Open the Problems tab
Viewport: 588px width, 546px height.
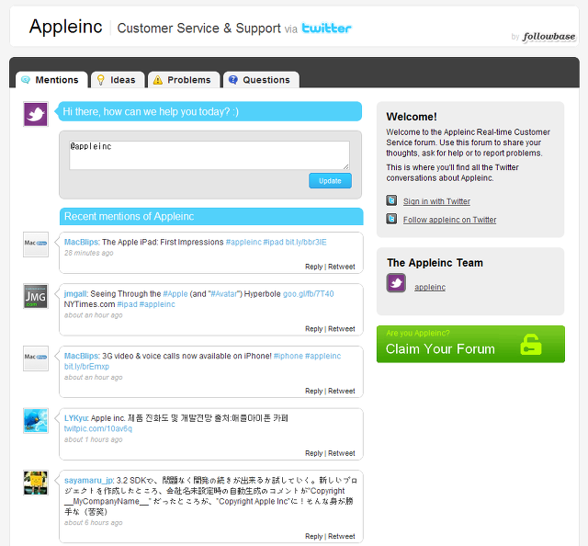pyautogui.click(x=184, y=80)
